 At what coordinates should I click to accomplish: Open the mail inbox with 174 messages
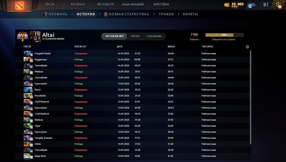pyautogui.click(x=250, y=5)
